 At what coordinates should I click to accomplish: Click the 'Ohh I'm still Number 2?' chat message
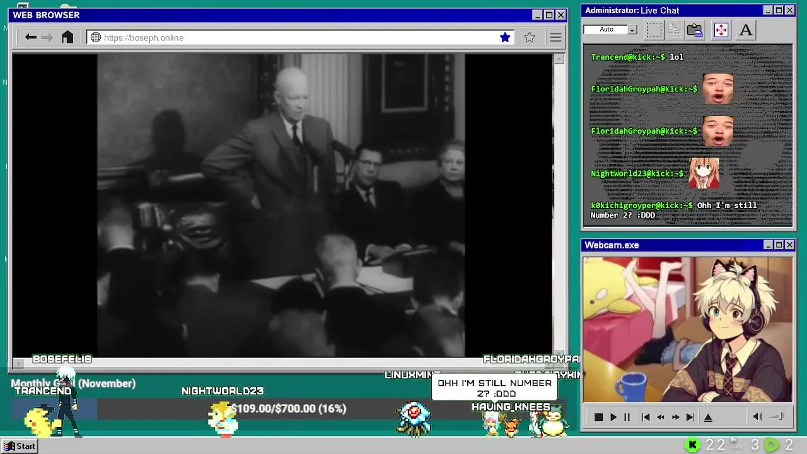click(673, 210)
